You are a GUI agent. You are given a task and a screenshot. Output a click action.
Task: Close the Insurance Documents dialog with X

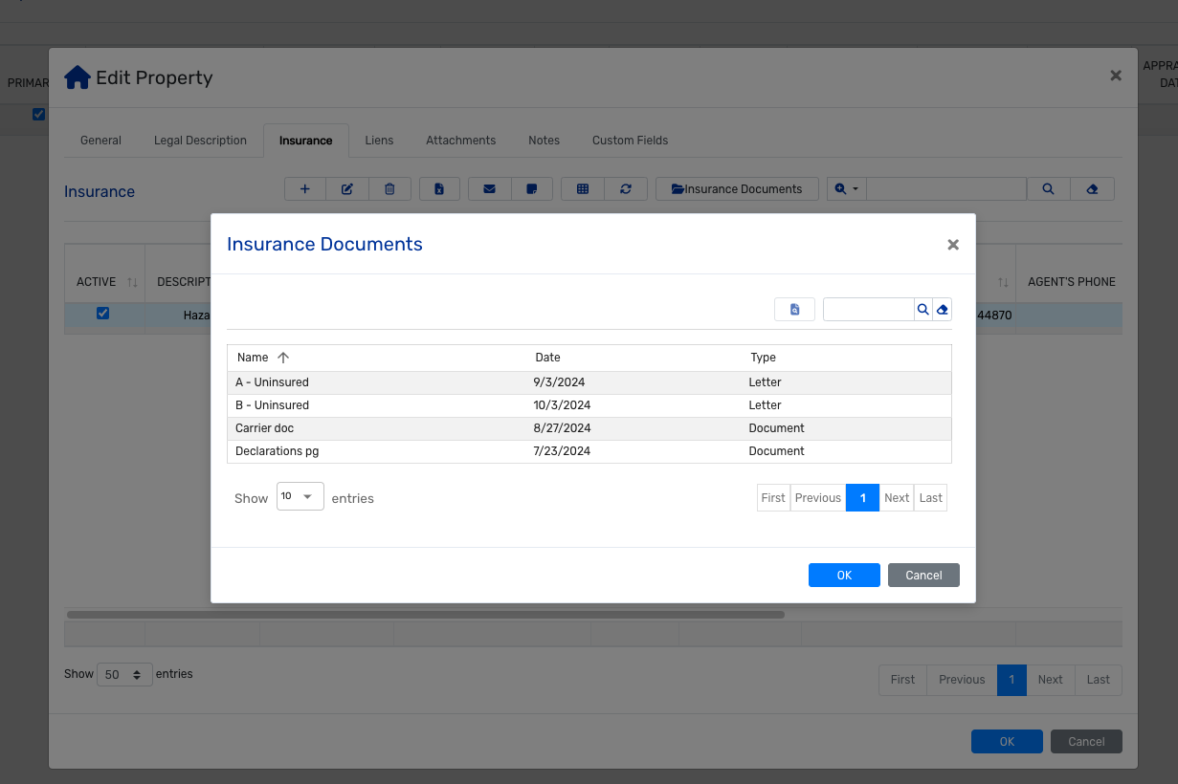(953, 245)
